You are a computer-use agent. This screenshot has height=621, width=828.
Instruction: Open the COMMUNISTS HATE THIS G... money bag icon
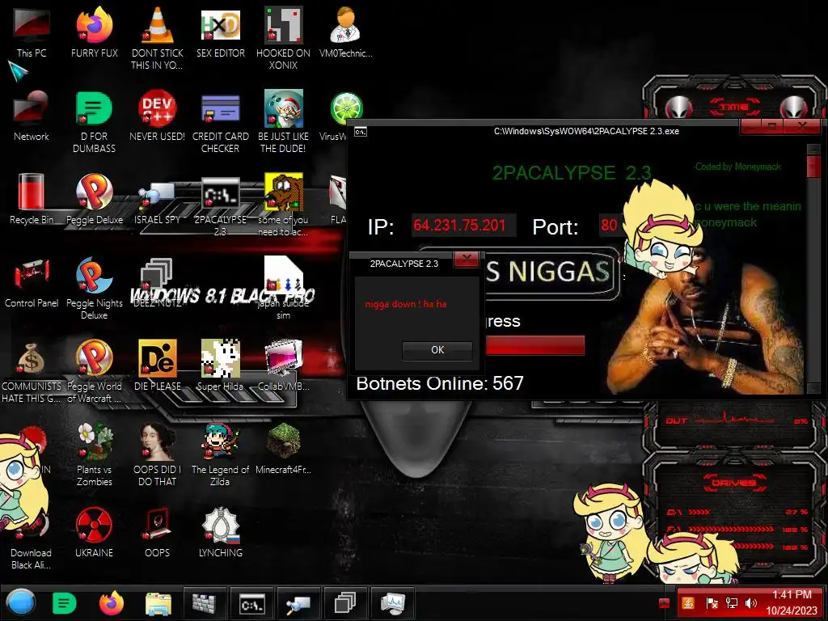(x=32, y=372)
